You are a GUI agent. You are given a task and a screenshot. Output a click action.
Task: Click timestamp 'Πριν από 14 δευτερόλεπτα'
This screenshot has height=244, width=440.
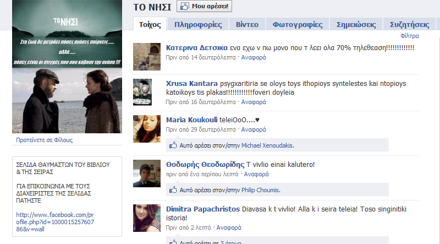[x=201, y=57]
